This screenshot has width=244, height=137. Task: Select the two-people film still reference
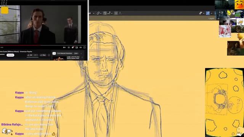tap(228, 22)
